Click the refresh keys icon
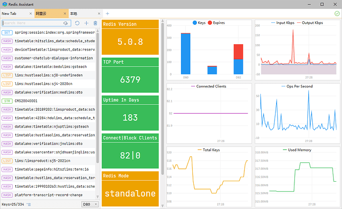Viewport: 342px width, 209px height. point(77,23)
